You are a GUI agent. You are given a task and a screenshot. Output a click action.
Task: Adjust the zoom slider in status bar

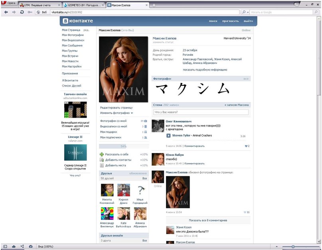pyautogui.click(x=293, y=247)
